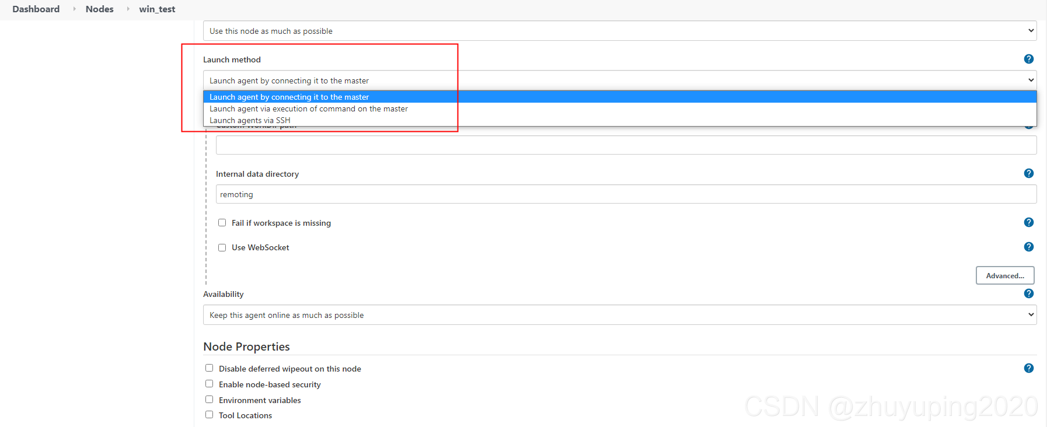Viewport: 1047px width, 427px height.
Task: Open help for Internal data directory
Action: coord(1028,173)
